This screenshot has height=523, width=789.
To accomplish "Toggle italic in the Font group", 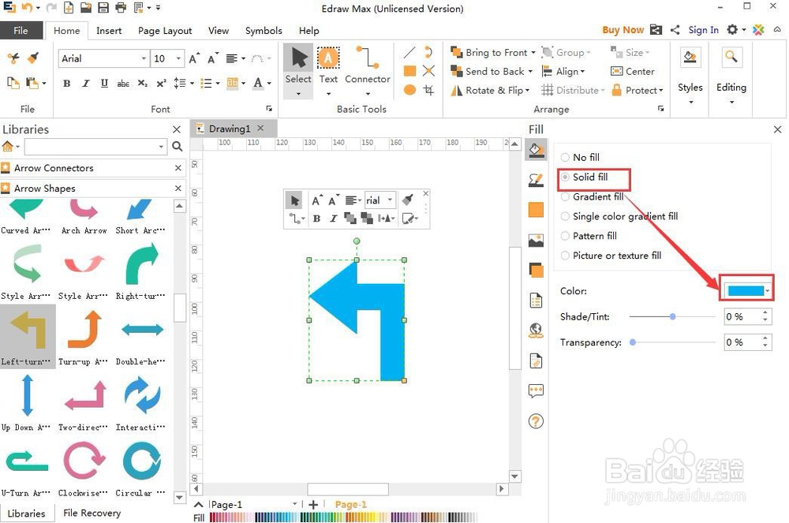I will point(85,84).
